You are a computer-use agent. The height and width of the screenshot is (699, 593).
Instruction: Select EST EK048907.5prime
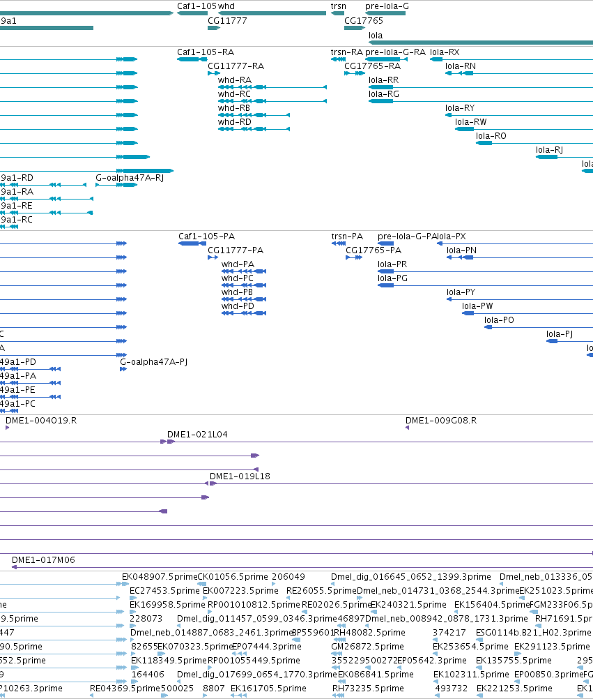(160, 577)
